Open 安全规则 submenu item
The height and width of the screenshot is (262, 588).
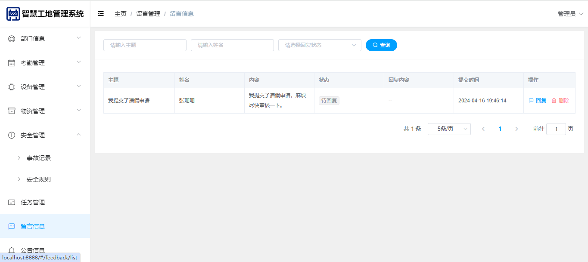click(39, 179)
